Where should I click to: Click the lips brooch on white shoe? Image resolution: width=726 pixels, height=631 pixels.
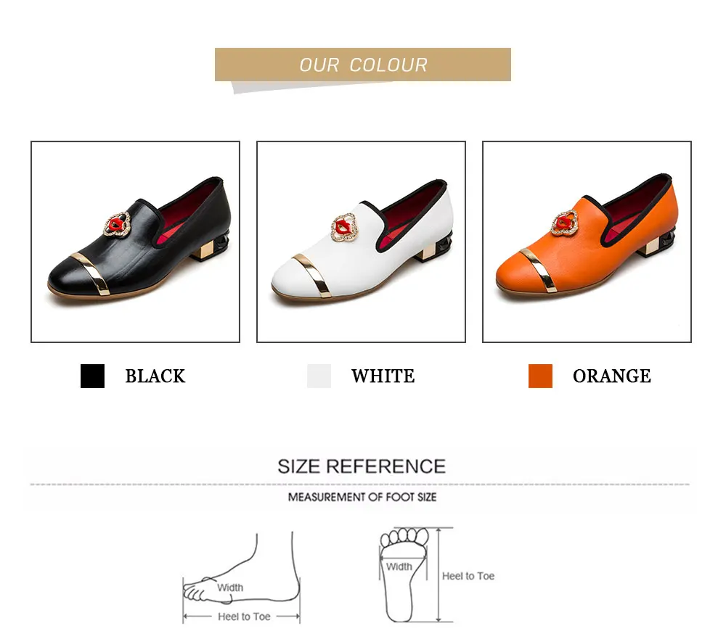point(344,228)
